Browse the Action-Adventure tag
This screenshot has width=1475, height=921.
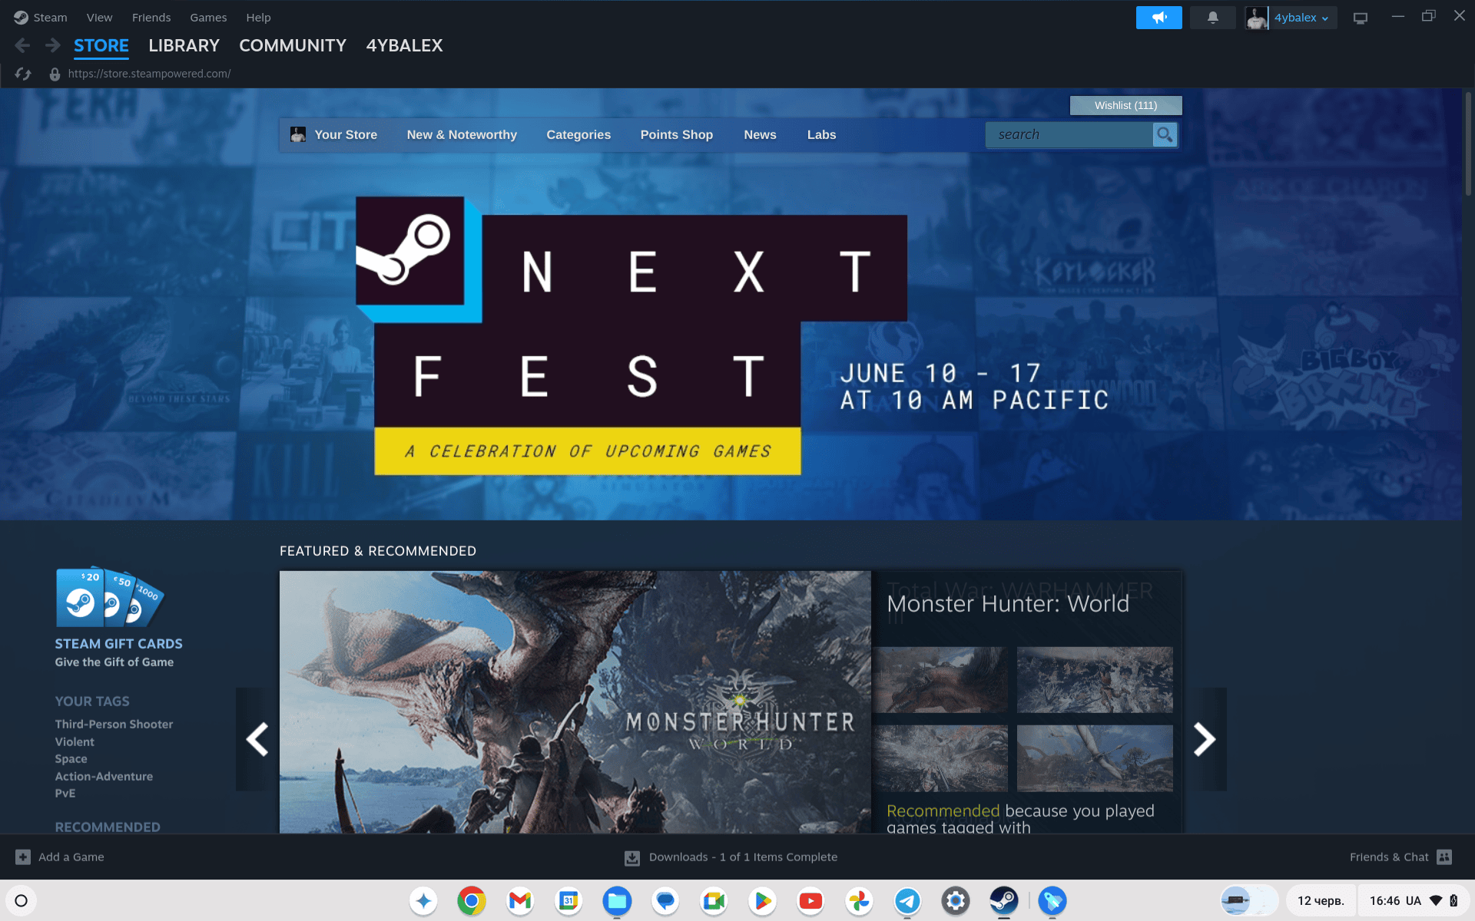pyautogui.click(x=104, y=777)
